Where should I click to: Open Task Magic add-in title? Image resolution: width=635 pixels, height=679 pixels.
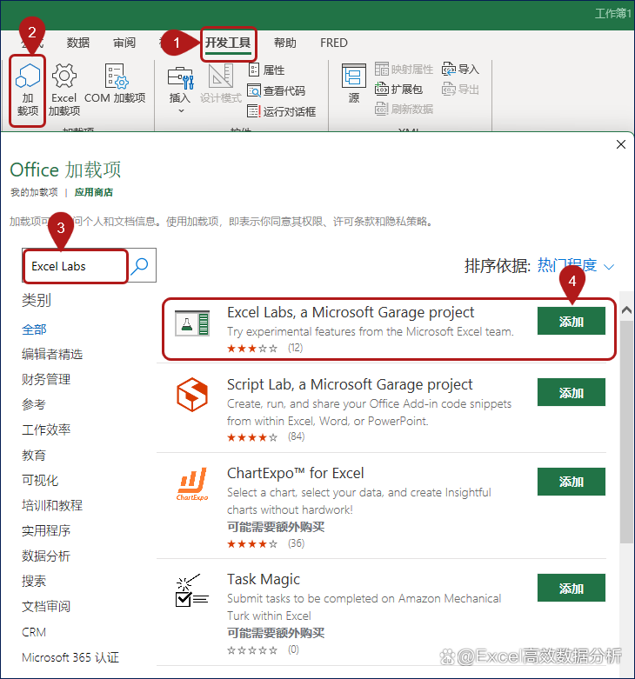coord(264,579)
